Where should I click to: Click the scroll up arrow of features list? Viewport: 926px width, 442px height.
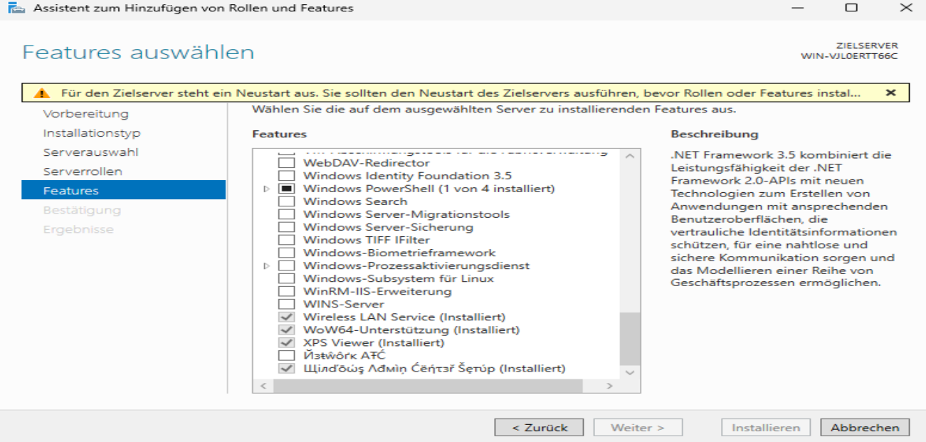(630, 156)
